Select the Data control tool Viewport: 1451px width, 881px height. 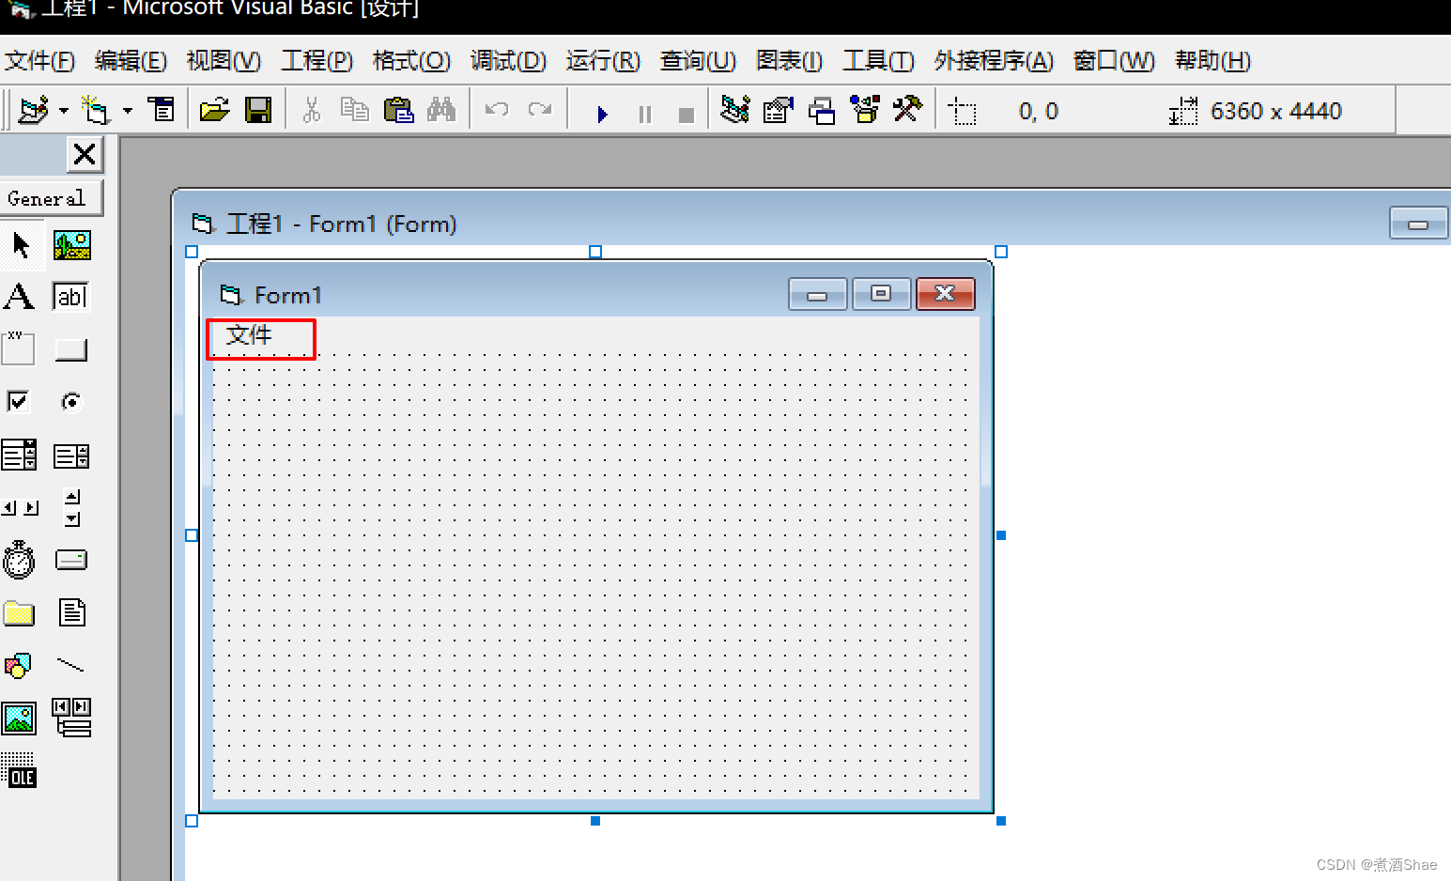point(71,718)
